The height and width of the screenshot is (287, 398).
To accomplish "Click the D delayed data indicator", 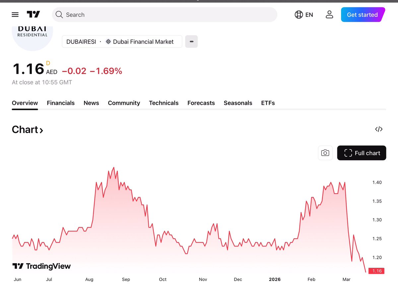I will (x=48, y=63).
